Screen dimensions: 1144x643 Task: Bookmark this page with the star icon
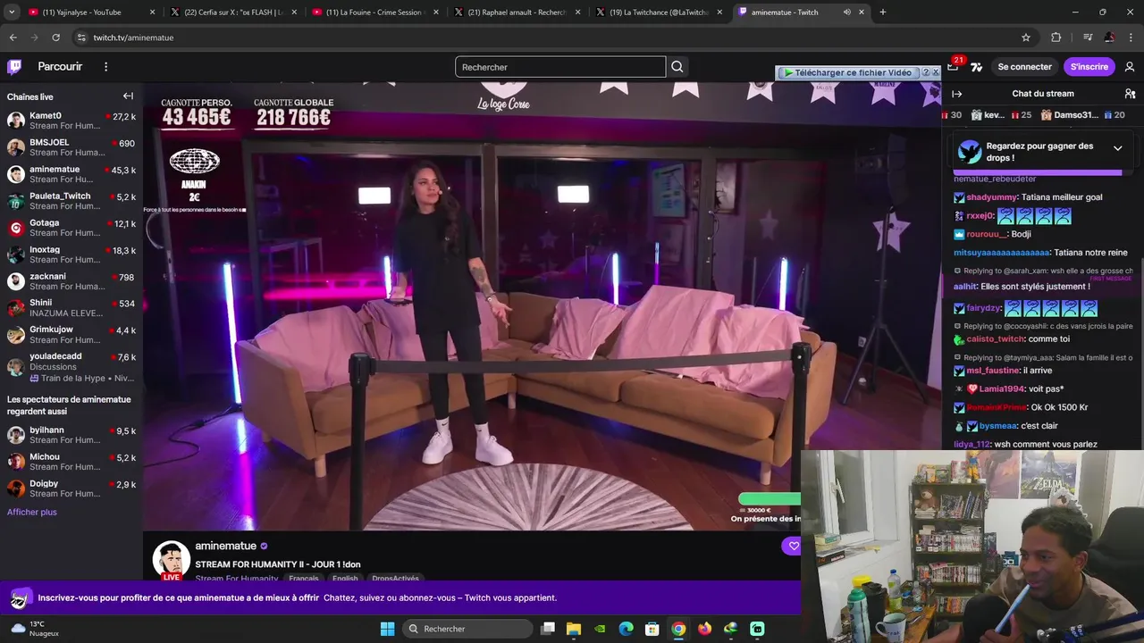click(1026, 38)
